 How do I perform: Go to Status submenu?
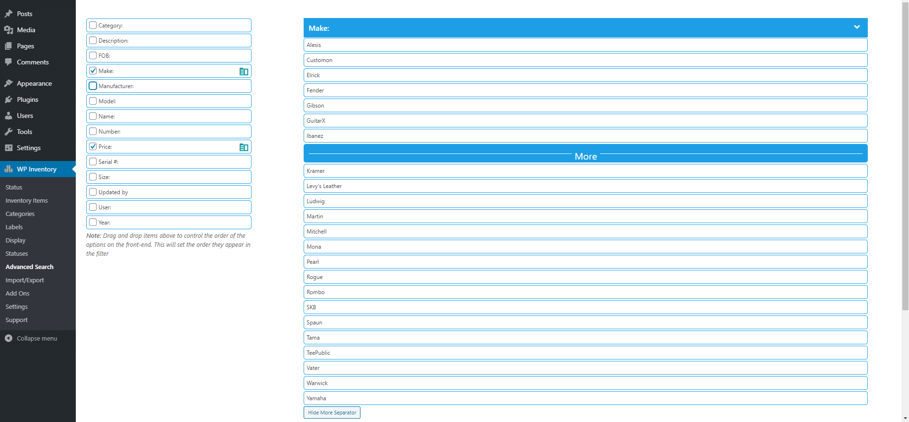pos(14,188)
